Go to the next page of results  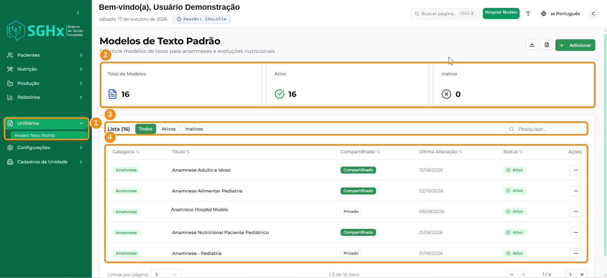pos(570,275)
